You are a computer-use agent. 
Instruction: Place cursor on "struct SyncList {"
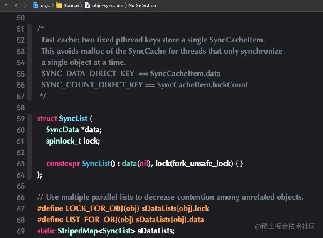(65, 119)
